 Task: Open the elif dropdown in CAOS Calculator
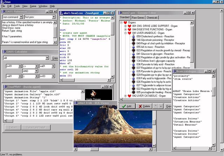pyautogui.click(x=47, y=58)
